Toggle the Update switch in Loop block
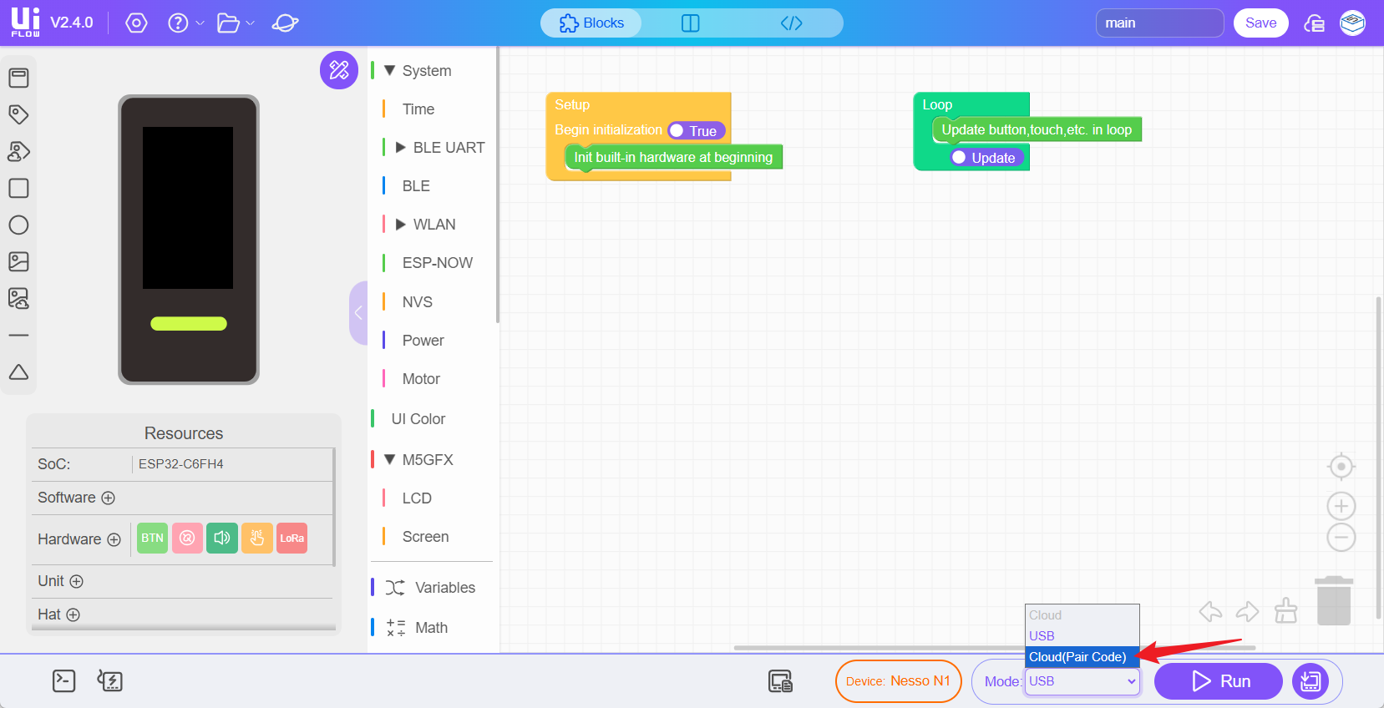Image resolution: width=1384 pixels, height=708 pixels. (986, 158)
